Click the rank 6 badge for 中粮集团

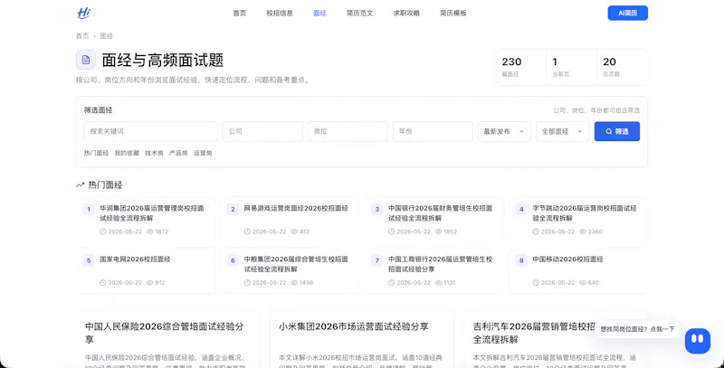[233, 260]
